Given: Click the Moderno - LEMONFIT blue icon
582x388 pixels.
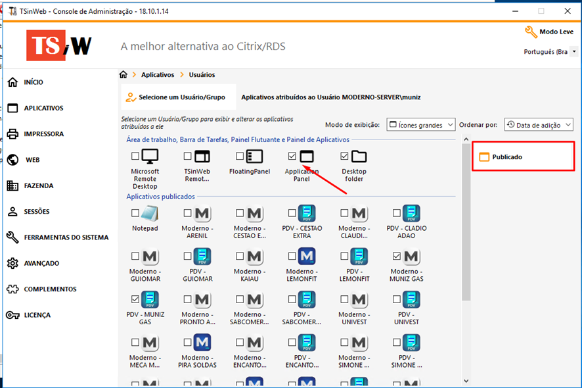Looking at the screenshot, I should click(307, 256).
